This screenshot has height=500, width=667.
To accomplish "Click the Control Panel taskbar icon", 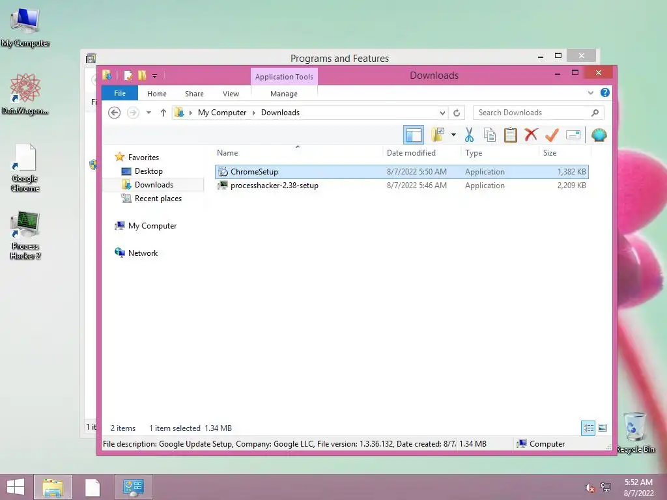I will [133, 487].
